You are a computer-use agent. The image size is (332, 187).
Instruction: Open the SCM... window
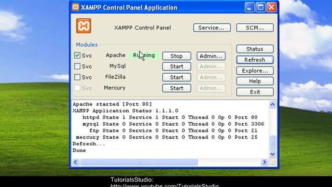click(x=255, y=28)
